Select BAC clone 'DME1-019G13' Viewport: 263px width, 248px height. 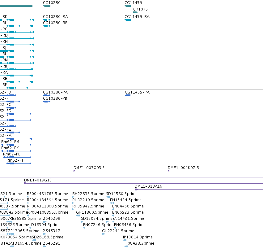38,180
